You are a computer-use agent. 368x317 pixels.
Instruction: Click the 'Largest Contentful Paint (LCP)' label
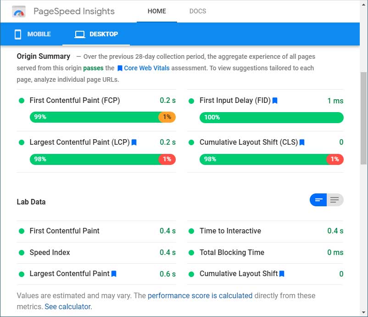(79, 142)
